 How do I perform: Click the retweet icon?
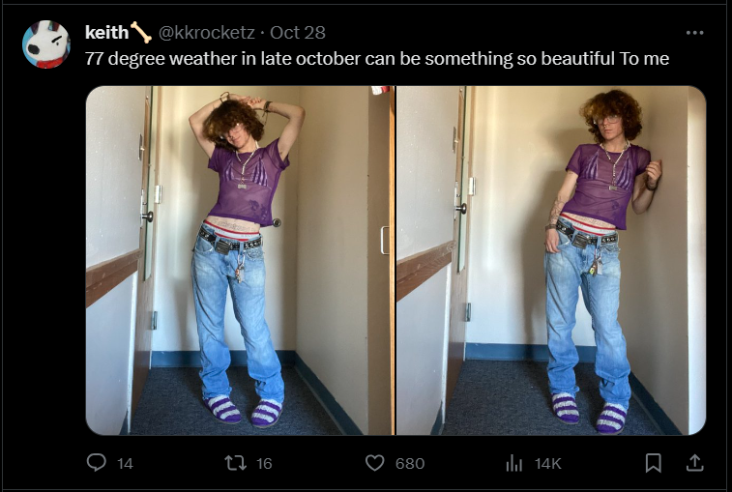click(235, 463)
